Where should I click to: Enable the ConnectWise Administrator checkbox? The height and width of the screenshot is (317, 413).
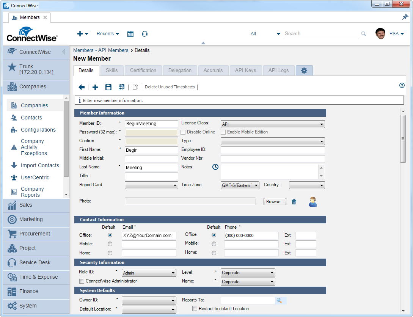click(x=82, y=281)
